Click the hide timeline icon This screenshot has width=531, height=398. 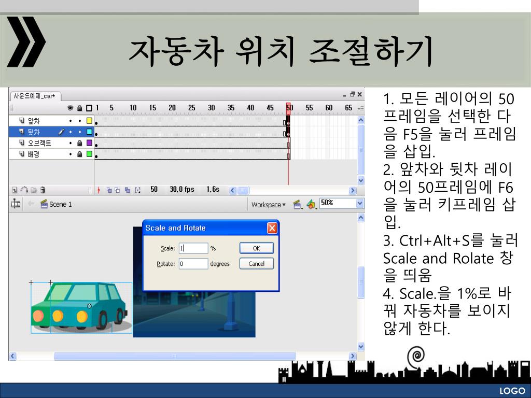(x=16, y=204)
